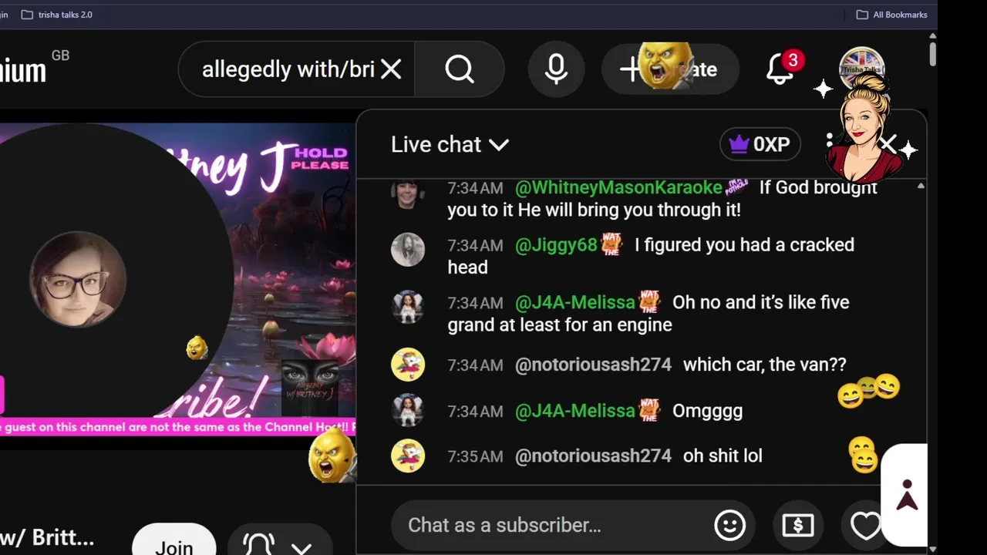Image resolution: width=987 pixels, height=555 pixels.
Task: Open the notification bell preference chevron
Action: click(x=301, y=547)
